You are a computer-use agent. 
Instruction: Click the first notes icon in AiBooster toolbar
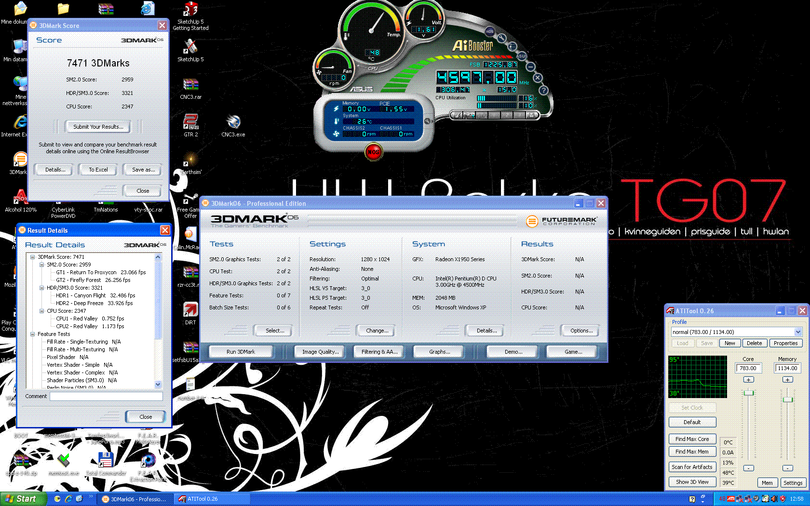[x=458, y=115]
